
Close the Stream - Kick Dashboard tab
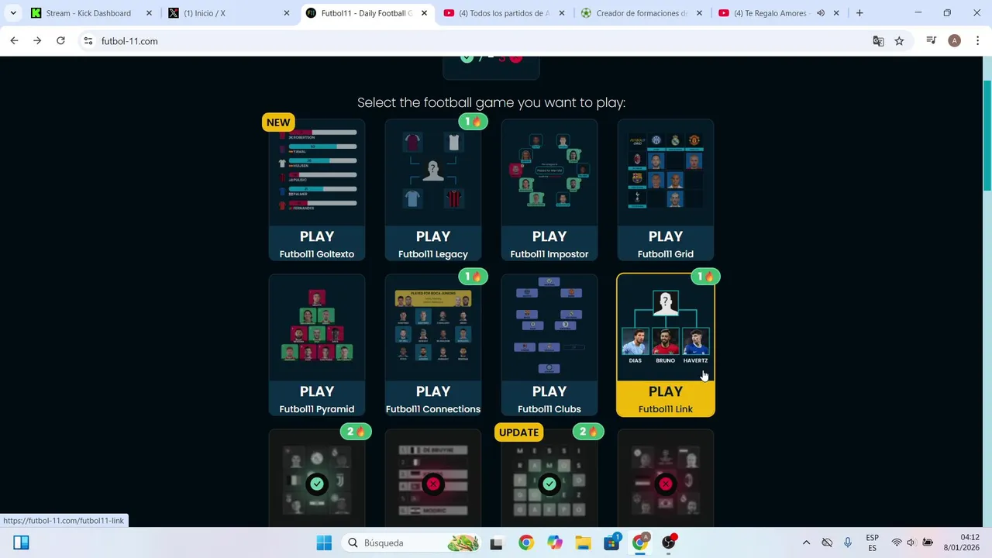pyautogui.click(x=149, y=13)
